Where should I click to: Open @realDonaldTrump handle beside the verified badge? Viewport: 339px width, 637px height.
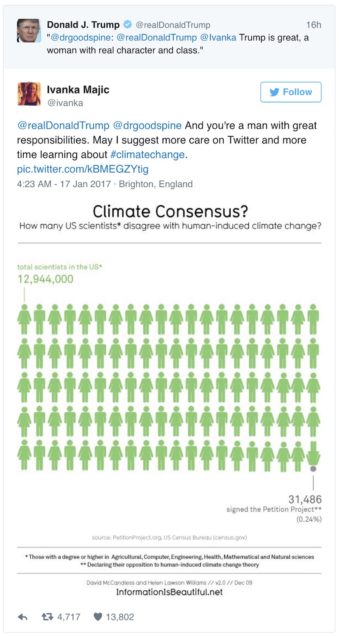[173, 25]
